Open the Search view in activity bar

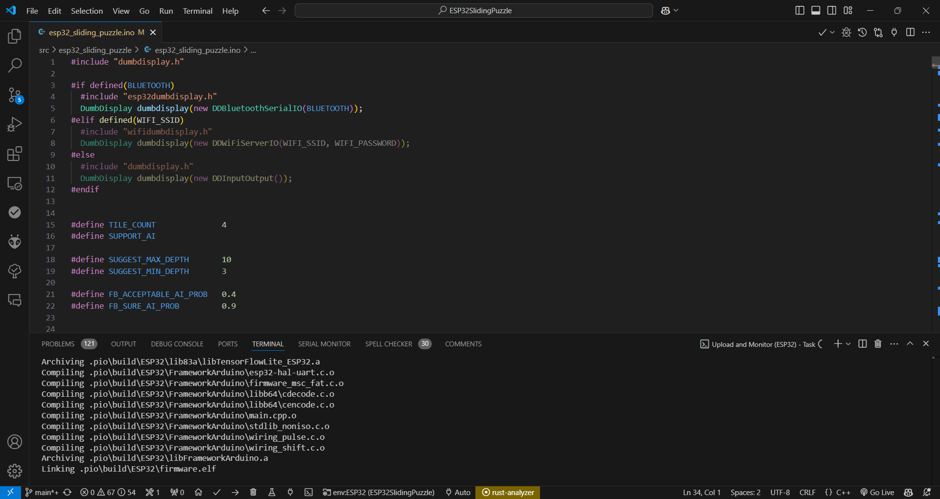[x=15, y=65]
